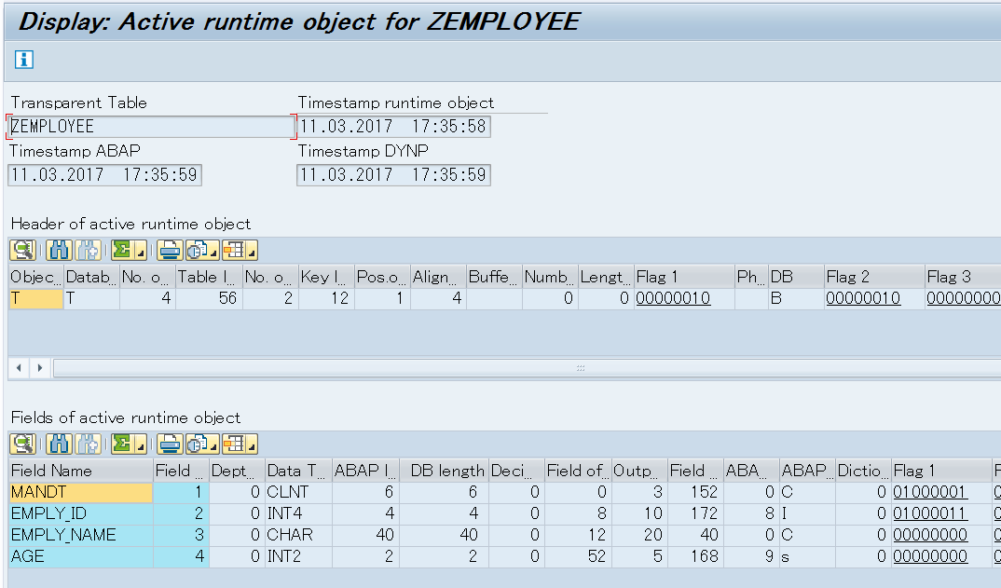This screenshot has height=588, width=1001.
Task: Open Layout menu icon in Header toolbar
Action: (240, 251)
